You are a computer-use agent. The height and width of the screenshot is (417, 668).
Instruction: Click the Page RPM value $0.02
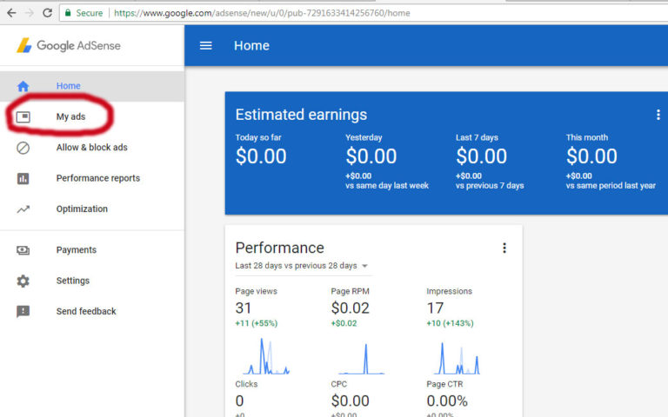[351, 308]
